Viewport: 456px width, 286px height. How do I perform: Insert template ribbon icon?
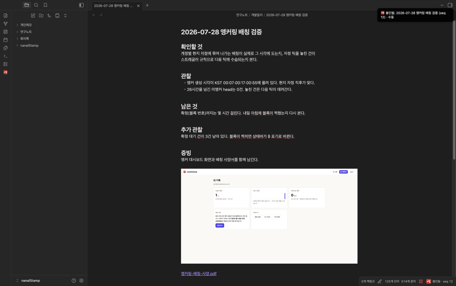[6, 48]
